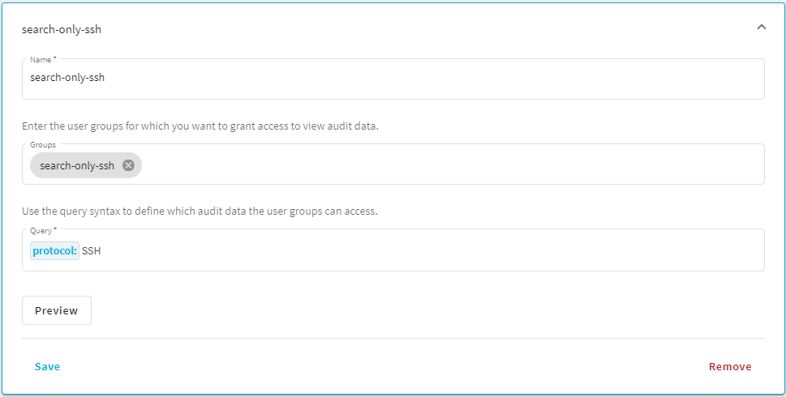Viewport: 786px width, 397px height.
Task: Select the protocol: token in the query
Action: [54, 251]
